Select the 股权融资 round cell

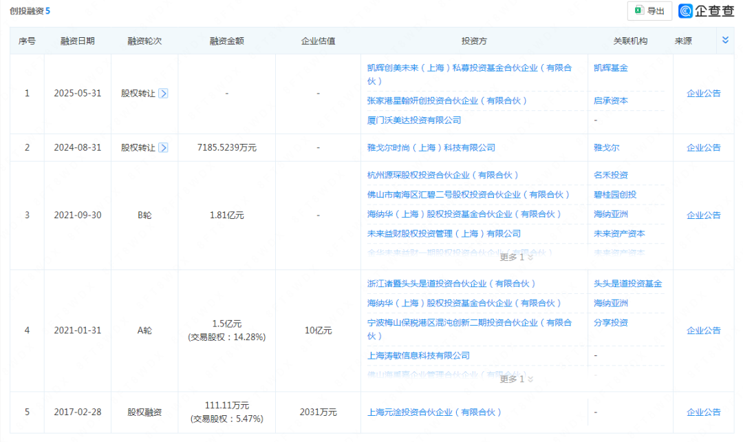point(144,412)
